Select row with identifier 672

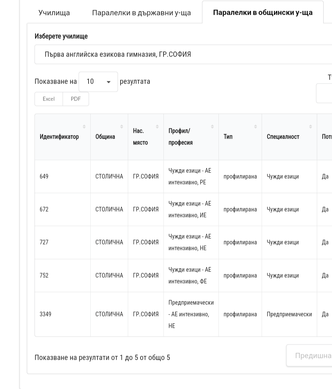pos(44,209)
